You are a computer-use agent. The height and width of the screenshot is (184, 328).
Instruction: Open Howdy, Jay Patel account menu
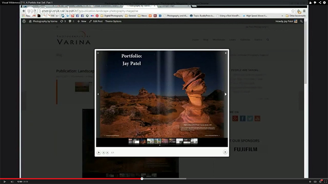(x=286, y=21)
